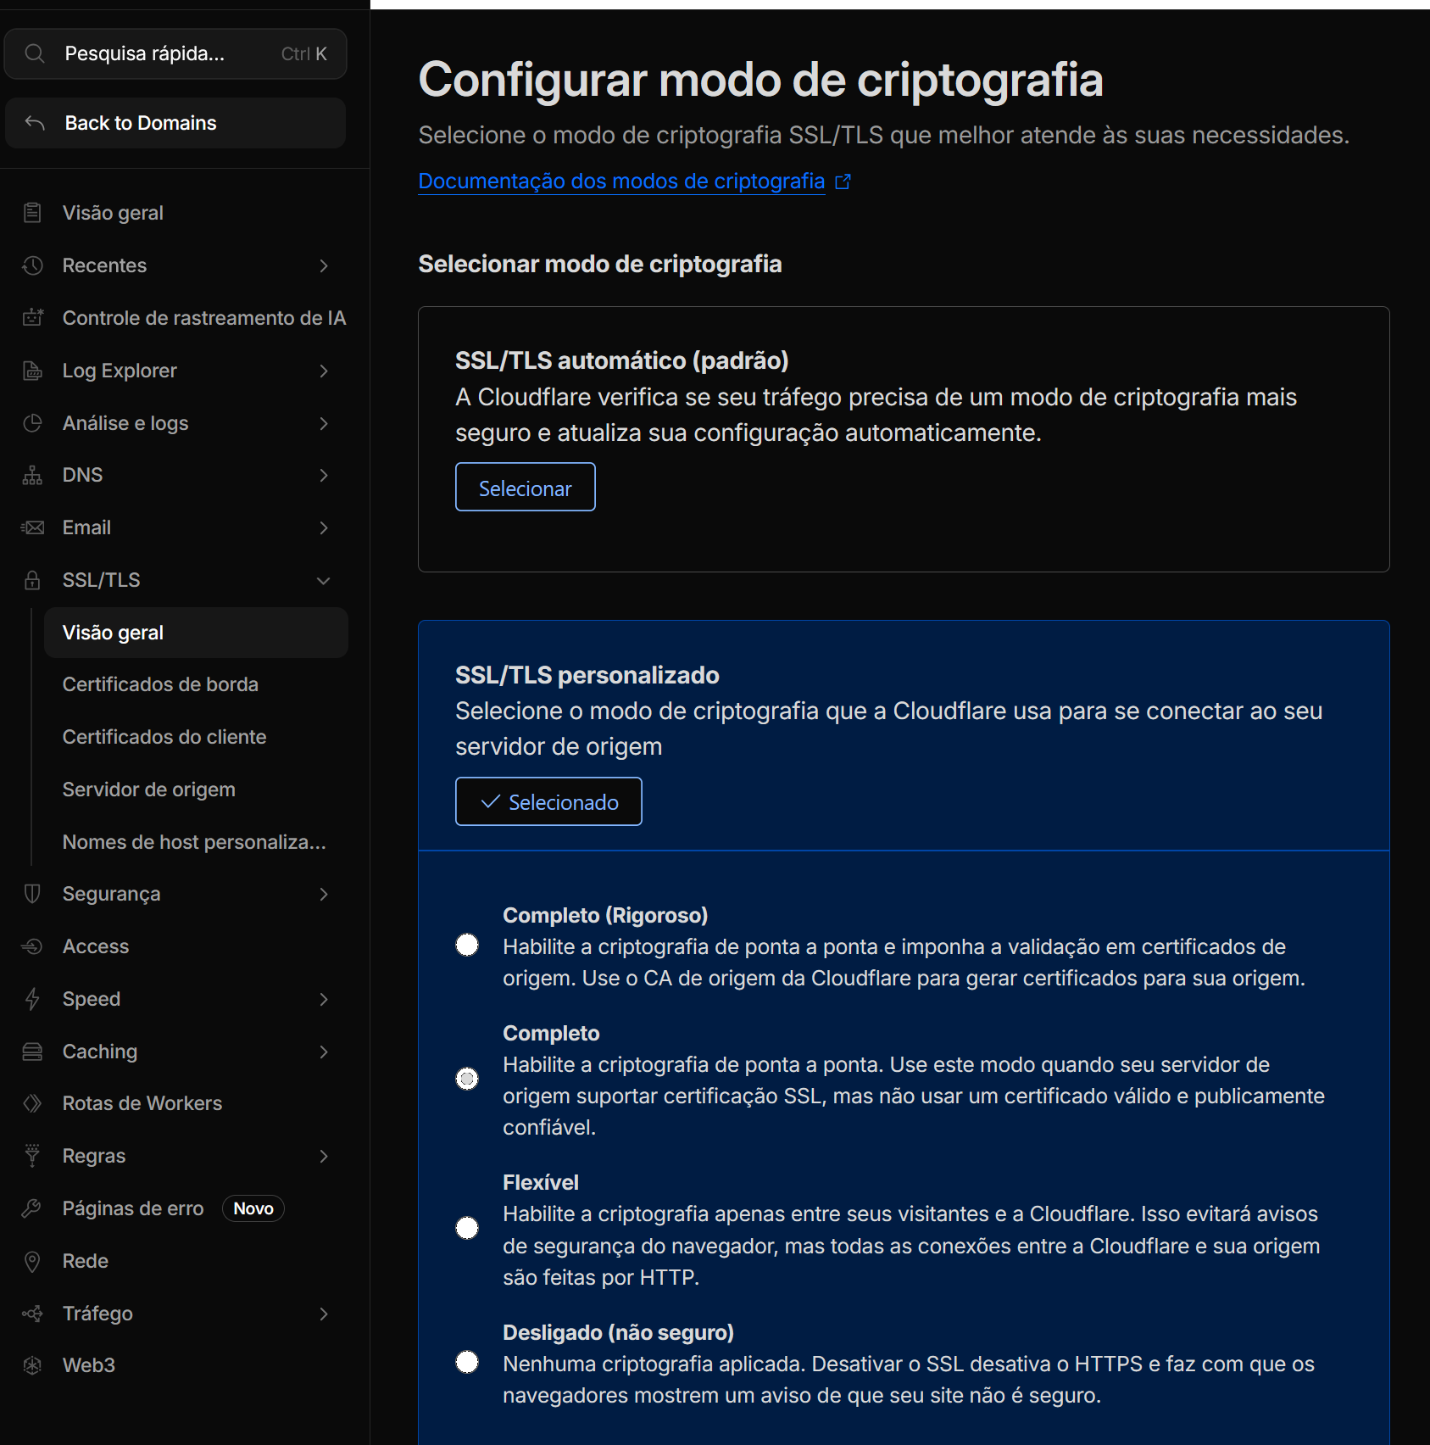Viewport: 1430px width, 1445px height.
Task: Open Certificados de borda page
Action: click(160, 683)
